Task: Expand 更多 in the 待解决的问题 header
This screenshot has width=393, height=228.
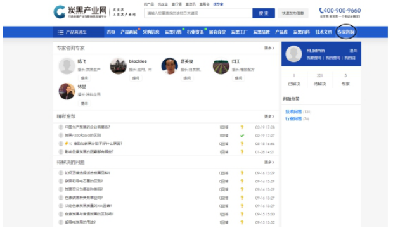Action: pos(269,162)
